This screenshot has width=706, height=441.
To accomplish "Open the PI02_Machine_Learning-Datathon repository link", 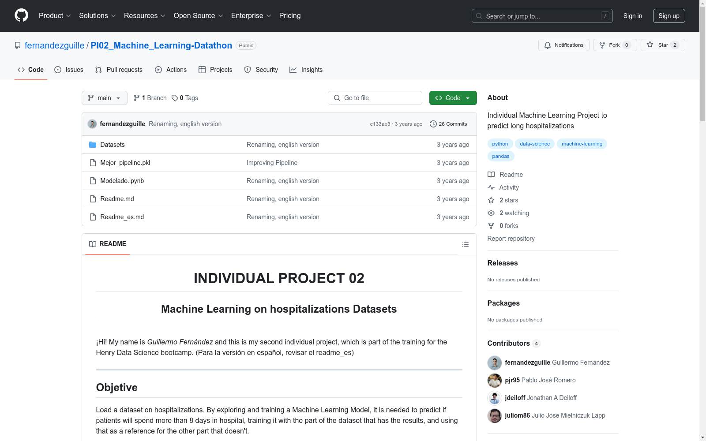I will (x=161, y=45).
